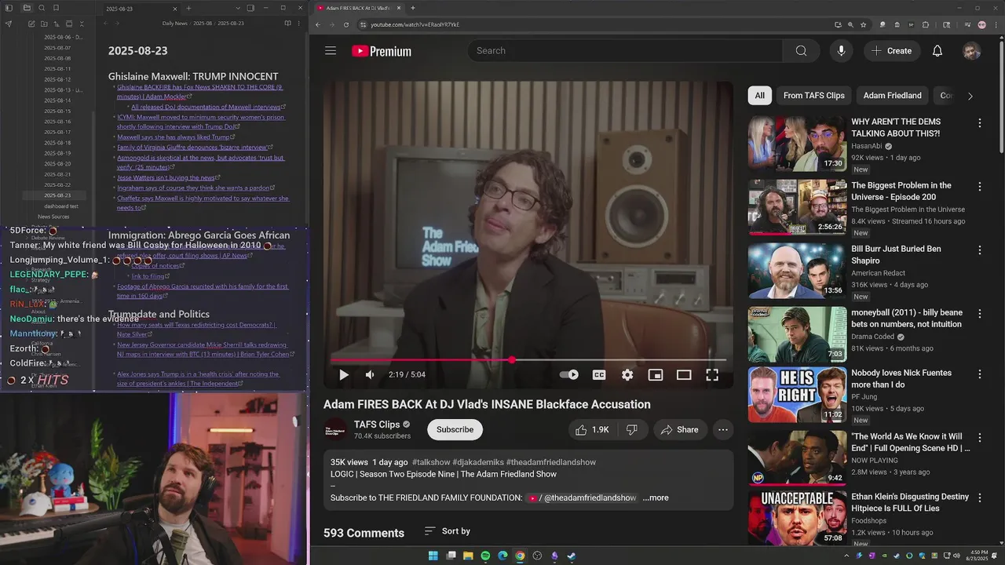This screenshot has width=1005, height=565.
Task: Mute the video volume speaker icon
Action: [x=370, y=375]
